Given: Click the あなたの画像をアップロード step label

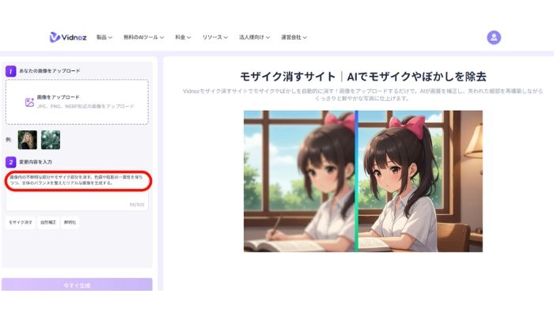Looking at the screenshot, I should tap(49, 71).
